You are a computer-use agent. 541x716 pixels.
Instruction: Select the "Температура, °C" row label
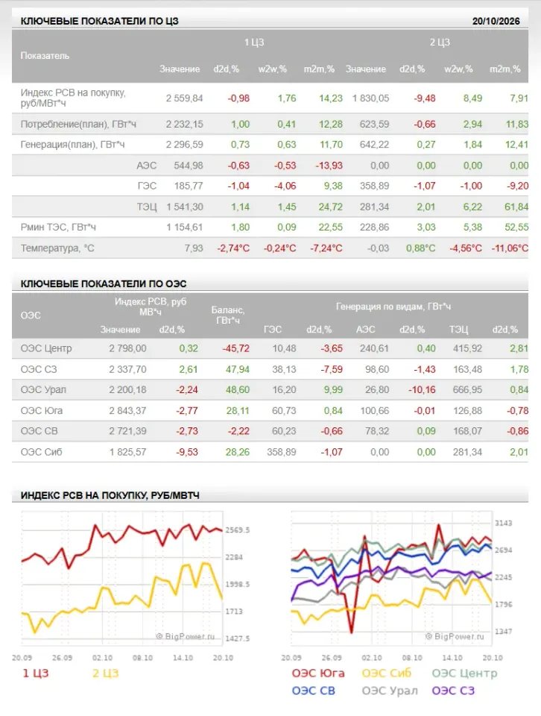[57, 248]
